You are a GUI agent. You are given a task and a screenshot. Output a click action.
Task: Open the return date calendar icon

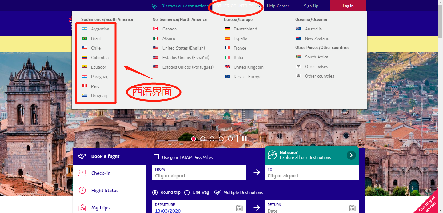tap(352, 208)
